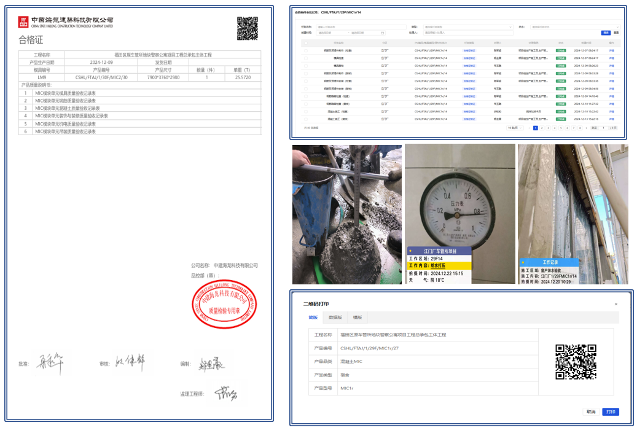
Task: Click the certificate's top-right QR code
Action: (248, 28)
